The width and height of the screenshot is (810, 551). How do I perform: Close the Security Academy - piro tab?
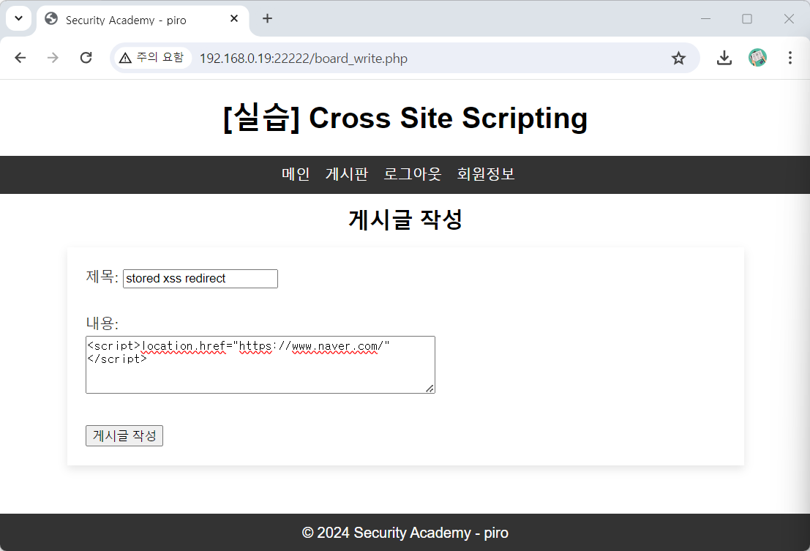pyautogui.click(x=234, y=18)
